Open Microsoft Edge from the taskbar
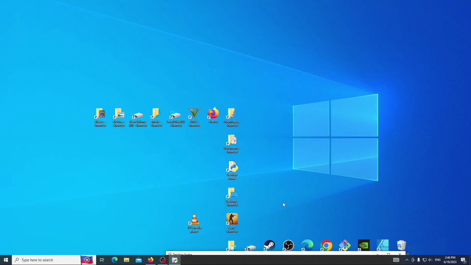Screen dimensions: 471x265 point(115,260)
